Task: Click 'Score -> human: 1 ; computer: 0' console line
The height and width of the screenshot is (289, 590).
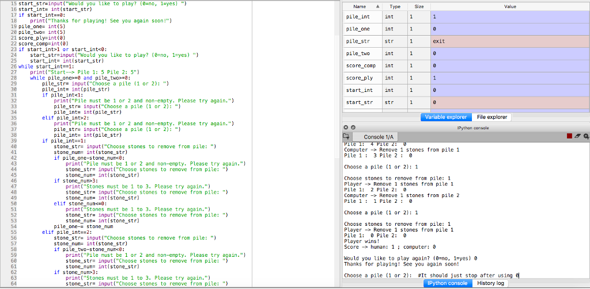Action: pyautogui.click(x=390, y=247)
